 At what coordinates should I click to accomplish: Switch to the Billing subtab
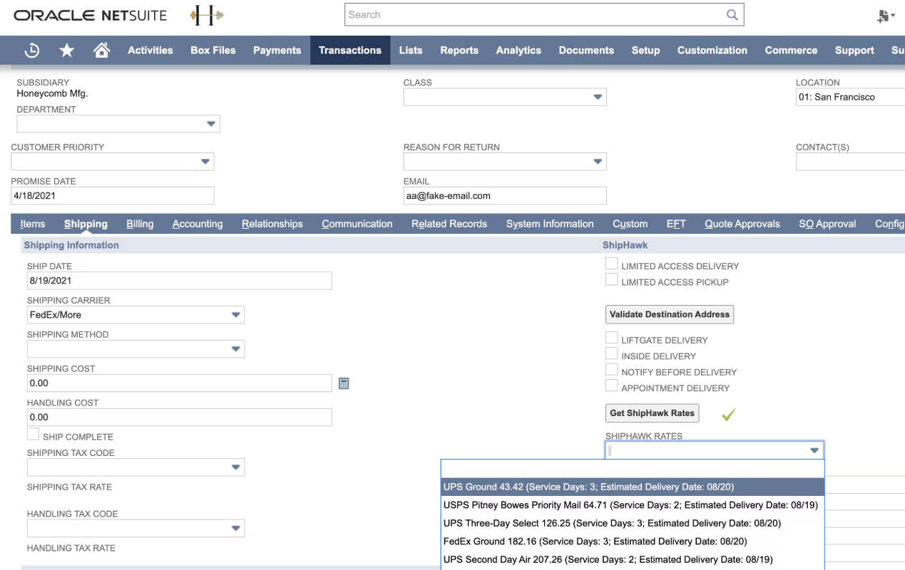pos(140,224)
